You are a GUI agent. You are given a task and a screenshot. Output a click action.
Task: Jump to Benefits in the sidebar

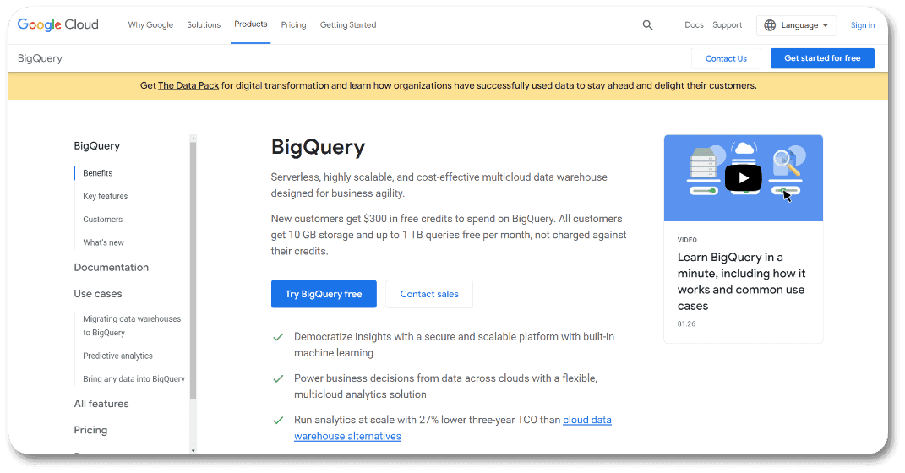tap(97, 173)
